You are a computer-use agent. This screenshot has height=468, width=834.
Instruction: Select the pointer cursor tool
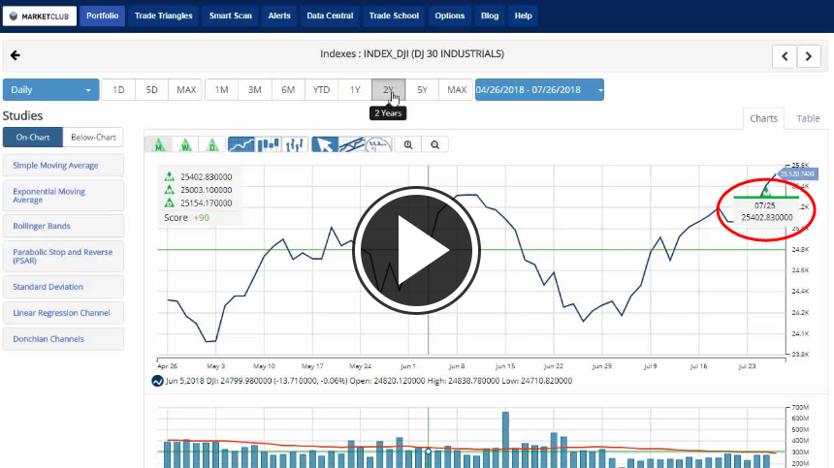click(x=325, y=144)
